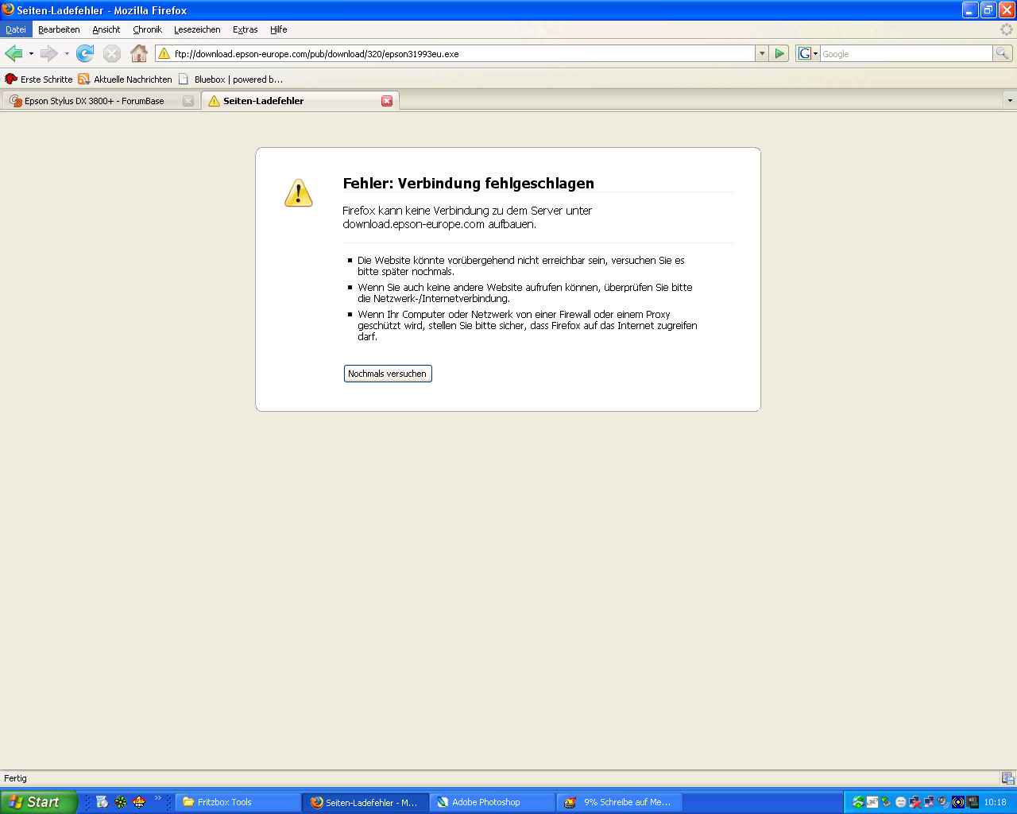
Task: Click the system tray clock 10:18
Action: click(x=995, y=802)
